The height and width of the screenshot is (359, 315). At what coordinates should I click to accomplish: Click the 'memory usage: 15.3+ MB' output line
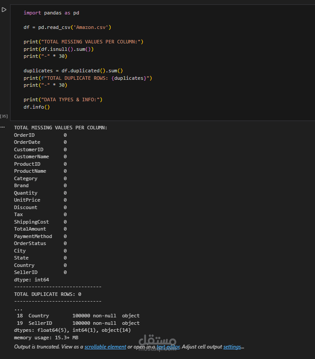pyautogui.click(x=46, y=338)
